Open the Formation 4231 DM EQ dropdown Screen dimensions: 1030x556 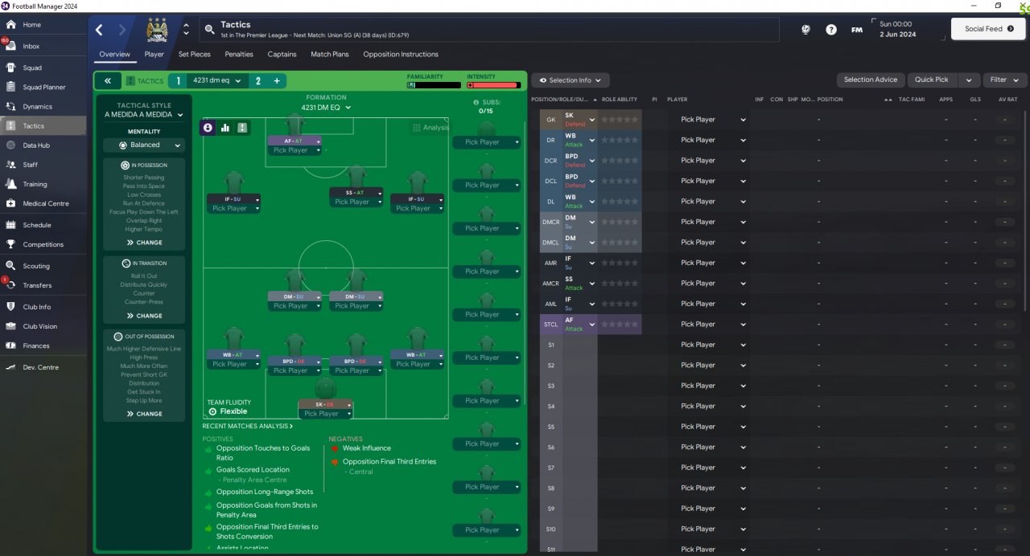click(x=326, y=108)
